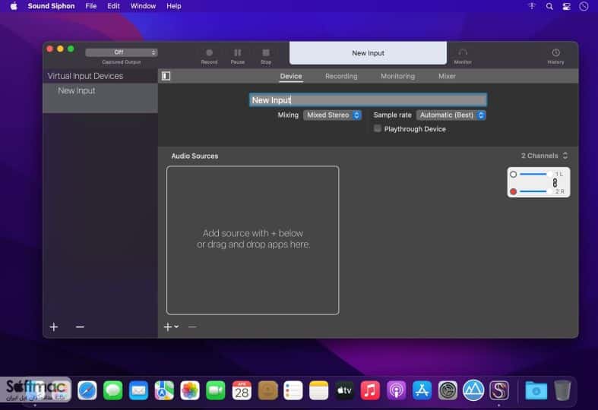The image size is (598, 410).
Task: Enable Playthrough Device checkbox
Action: pyautogui.click(x=377, y=128)
